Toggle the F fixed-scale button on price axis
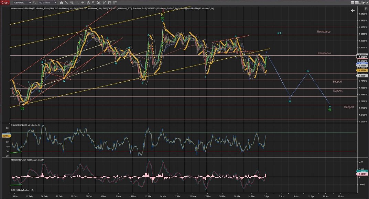Screen dimensions: 369x199 point(366,9)
